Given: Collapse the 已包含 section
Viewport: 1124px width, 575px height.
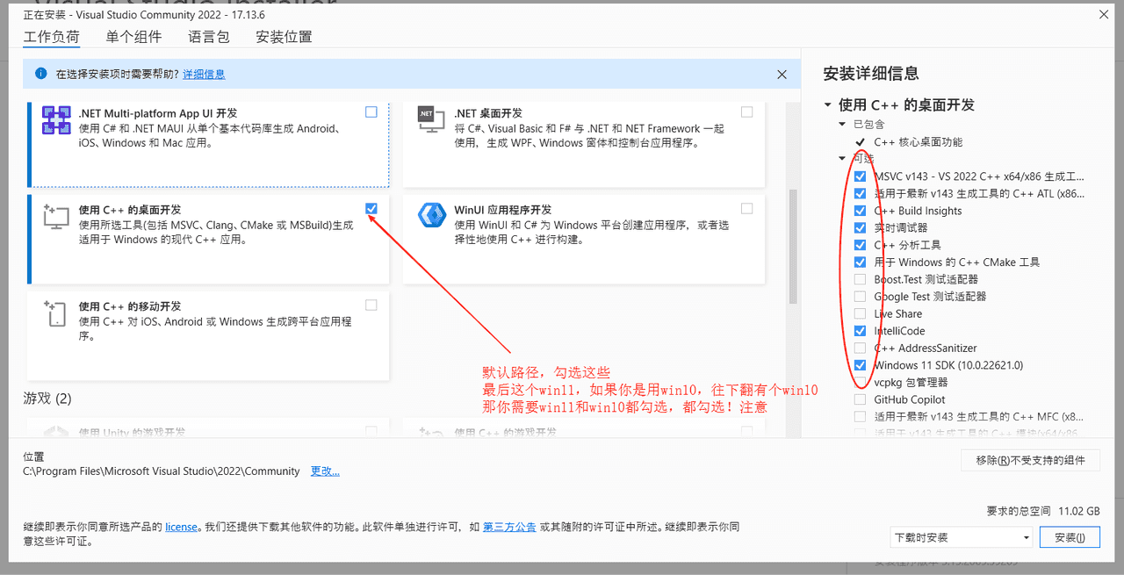Looking at the screenshot, I should pos(841,124).
